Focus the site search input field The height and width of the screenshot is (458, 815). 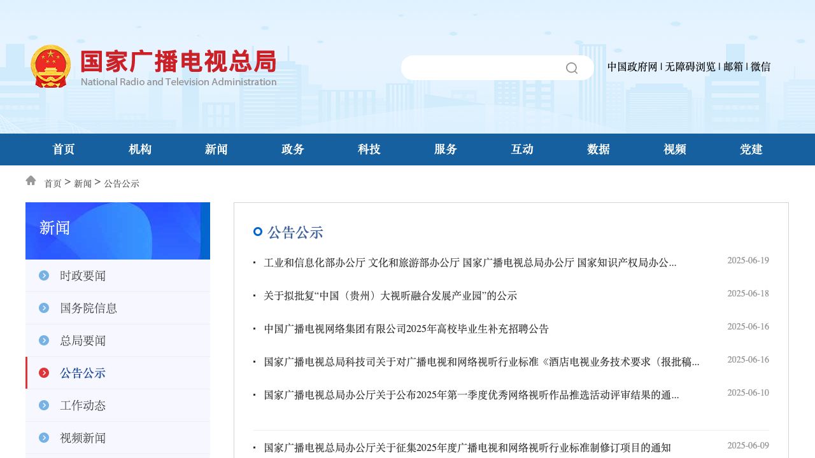click(x=481, y=68)
